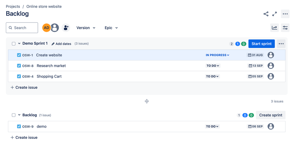Click the sprint divider drag handle icon
293x142 pixels.
click(147, 101)
